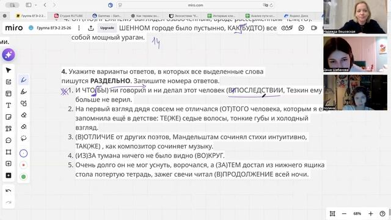
Task: Open the frames list at bottom
Action: [x=332, y=213]
